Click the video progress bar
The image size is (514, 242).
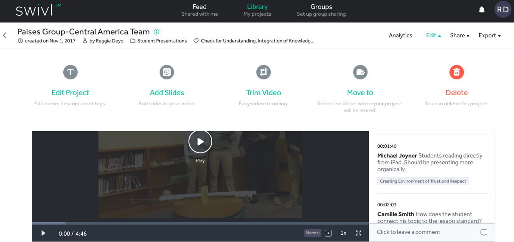point(200,223)
